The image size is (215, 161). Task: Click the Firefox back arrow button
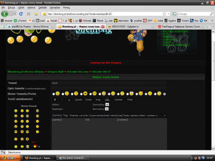click(x=5, y=14)
